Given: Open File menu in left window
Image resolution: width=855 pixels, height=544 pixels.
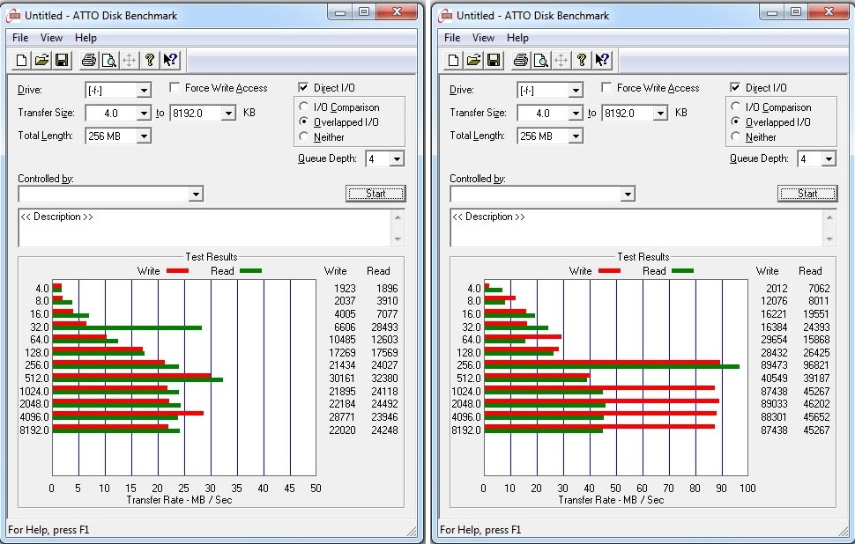Looking at the screenshot, I should (x=20, y=38).
